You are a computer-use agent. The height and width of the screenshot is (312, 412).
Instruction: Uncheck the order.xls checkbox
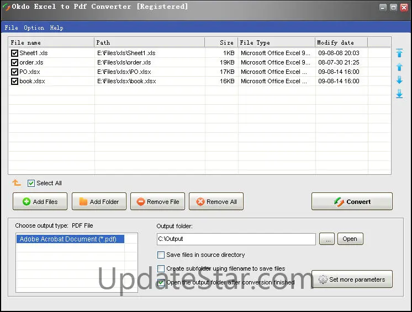14,62
